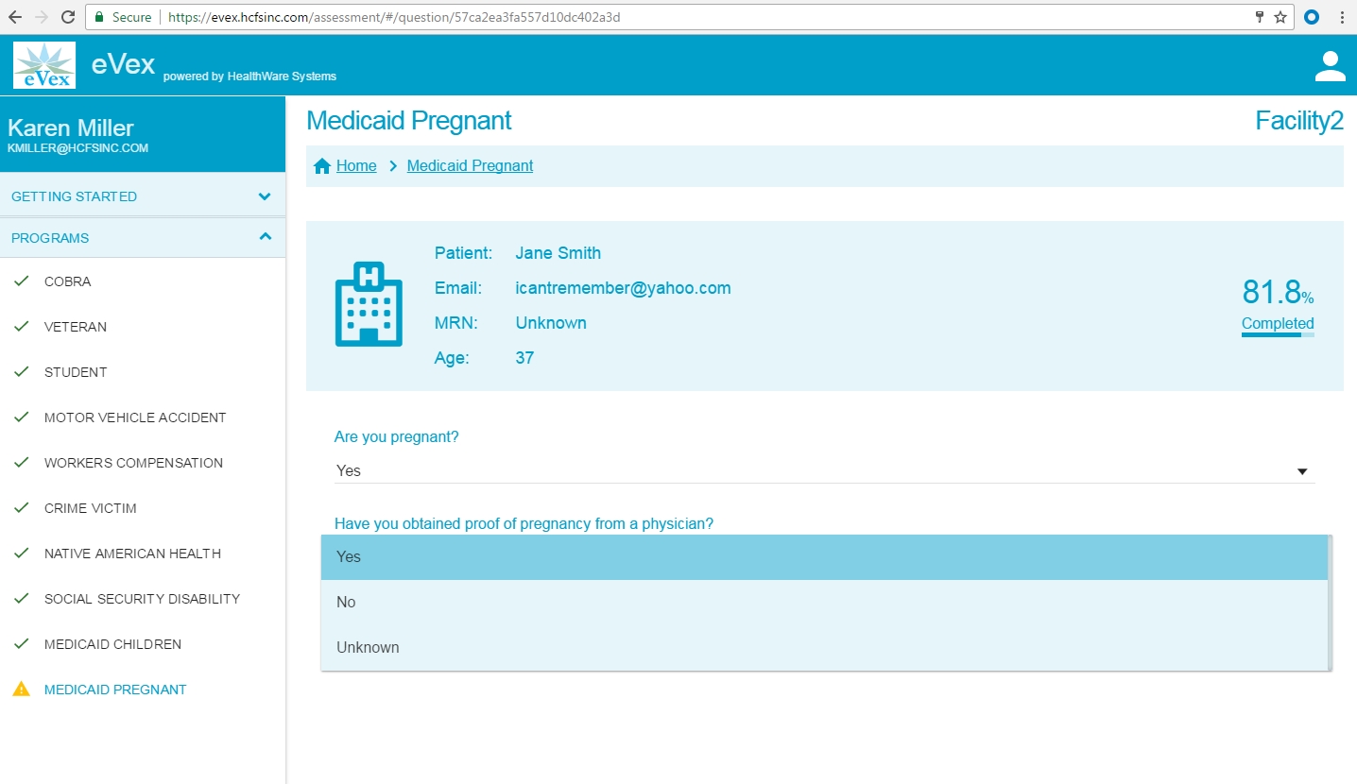Click the hospital building icon
Image resolution: width=1357 pixels, height=784 pixels.
[369, 303]
